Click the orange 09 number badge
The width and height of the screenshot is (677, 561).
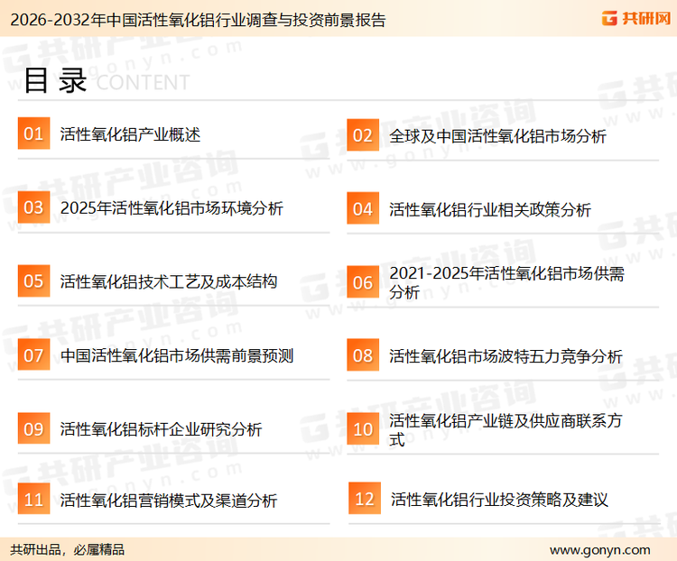(33, 428)
